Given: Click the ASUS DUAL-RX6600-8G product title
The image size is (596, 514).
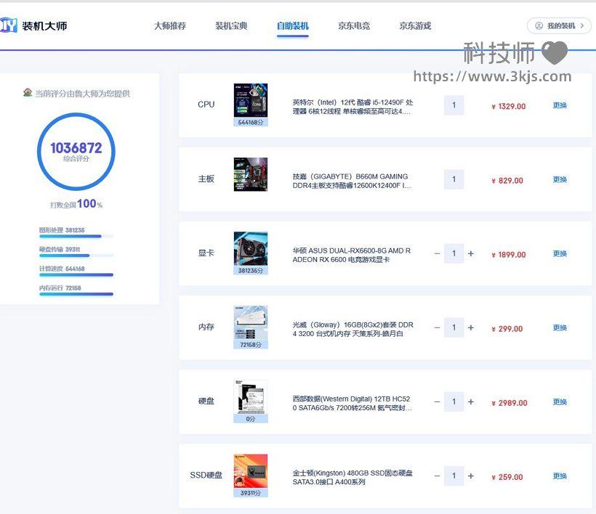Looking at the screenshot, I should [x=352, y=255].
